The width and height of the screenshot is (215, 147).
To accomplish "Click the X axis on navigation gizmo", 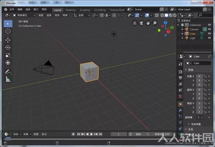I will [x=169, y=32].
